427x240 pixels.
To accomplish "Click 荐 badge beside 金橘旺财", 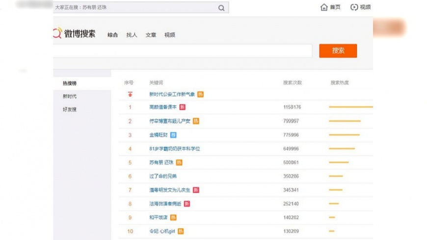I will click(x=173, y=135).
